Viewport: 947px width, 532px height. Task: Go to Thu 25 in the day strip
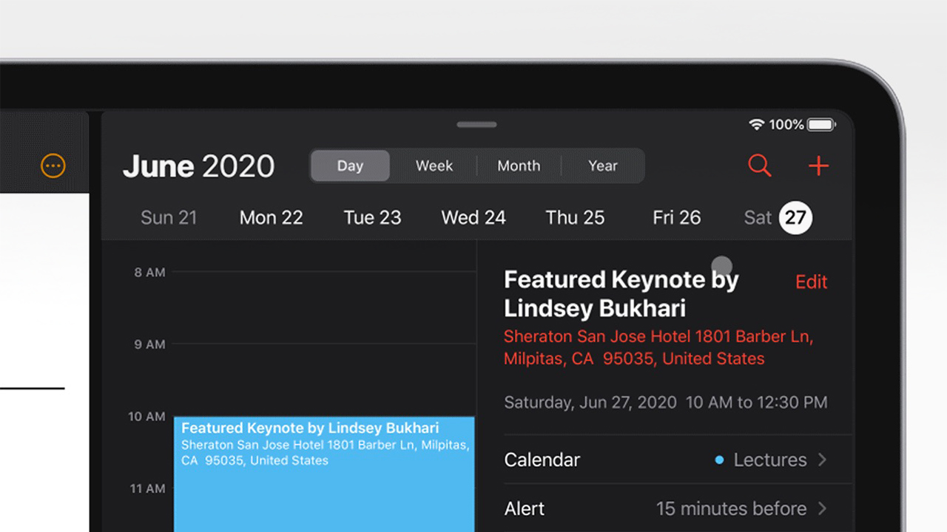[575, 217]
